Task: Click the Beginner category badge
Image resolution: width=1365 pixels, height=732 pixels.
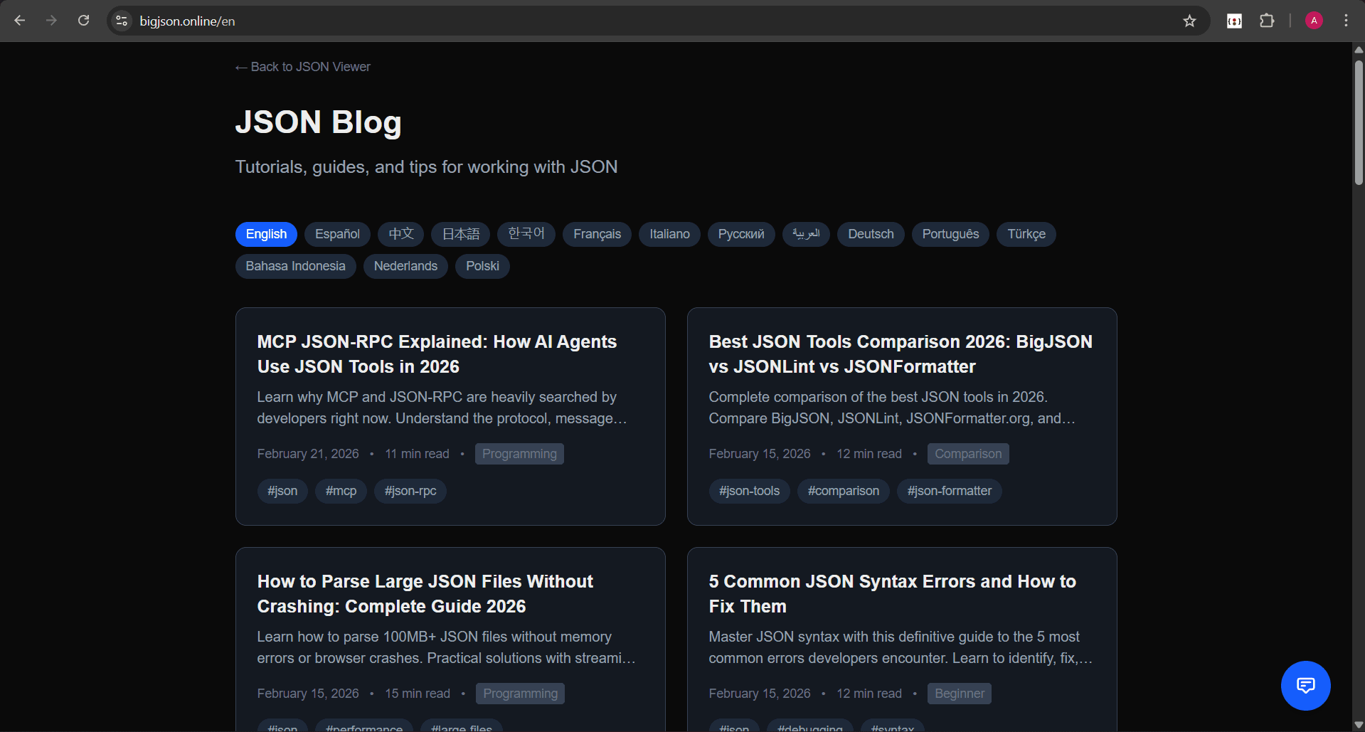Action: [x=960, y=694]
